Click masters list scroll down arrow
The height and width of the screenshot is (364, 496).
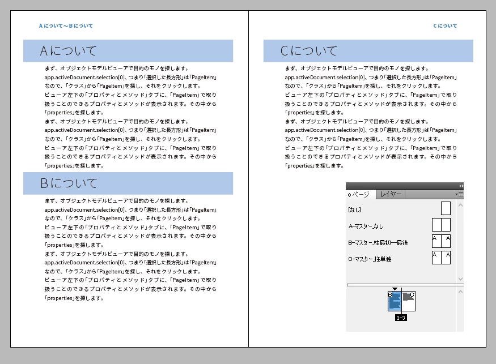click(460, 279)
